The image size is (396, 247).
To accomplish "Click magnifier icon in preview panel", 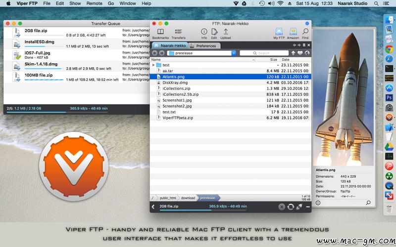I will tap(368, 203).
